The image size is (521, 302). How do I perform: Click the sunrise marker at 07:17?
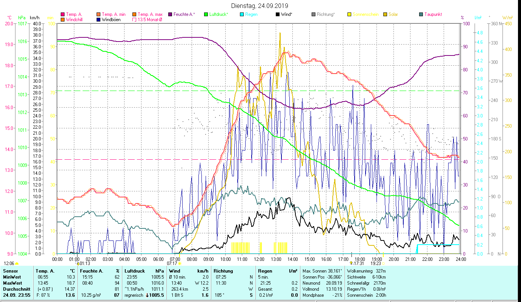tap(180, 263)
